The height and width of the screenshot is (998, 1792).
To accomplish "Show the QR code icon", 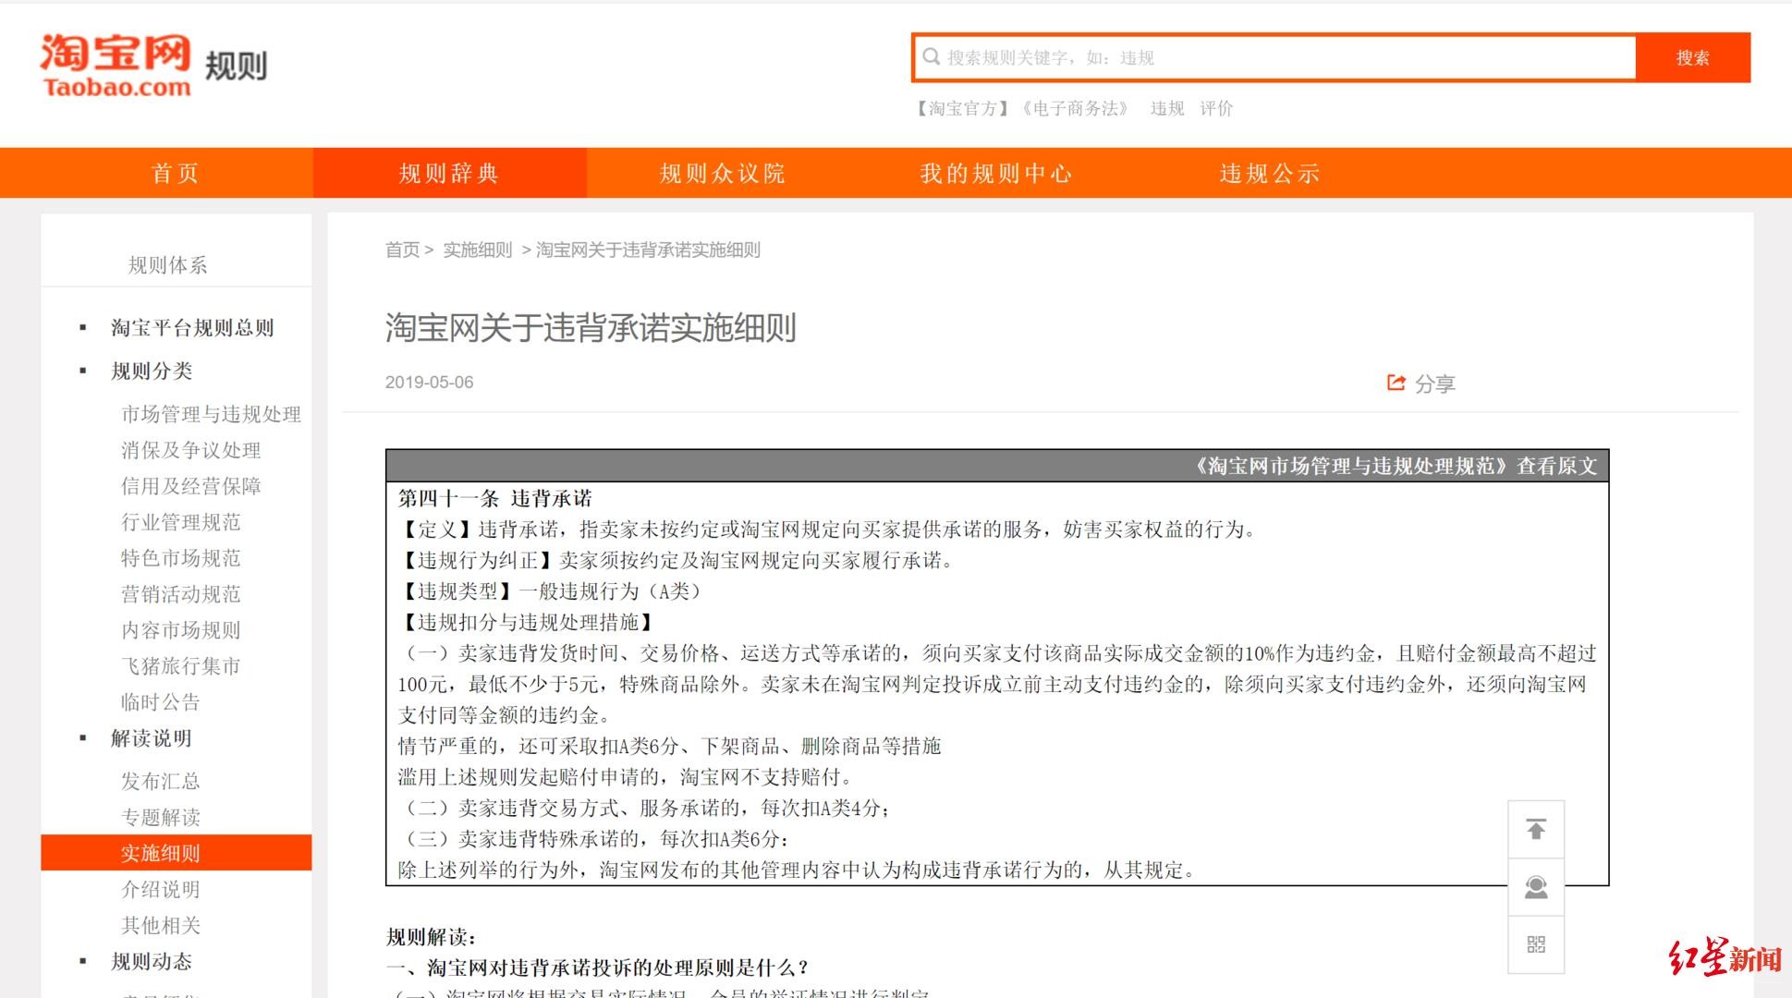I will coord(1535,944).
